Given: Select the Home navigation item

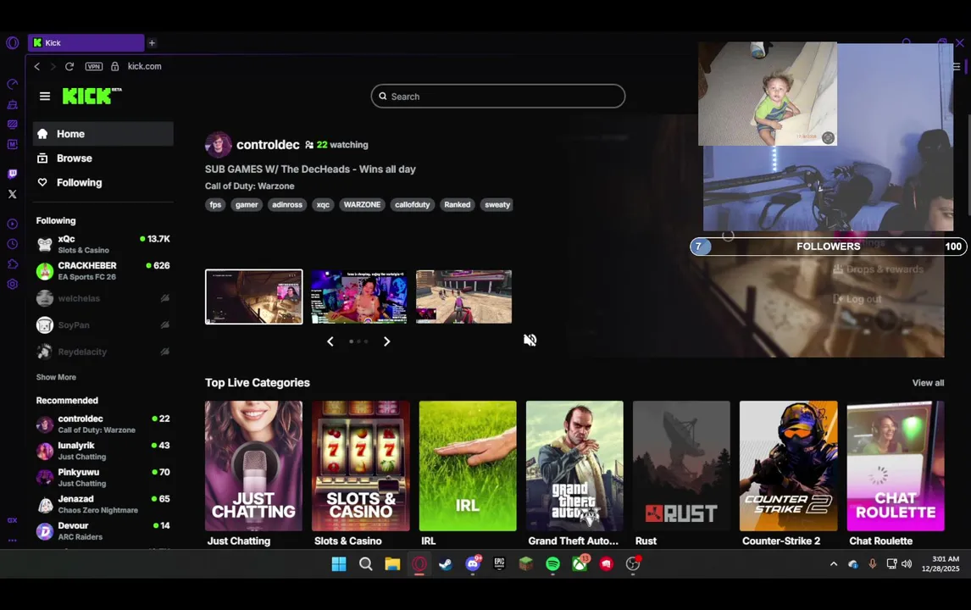Looking at the screenshot, I should tap(103, 134).
